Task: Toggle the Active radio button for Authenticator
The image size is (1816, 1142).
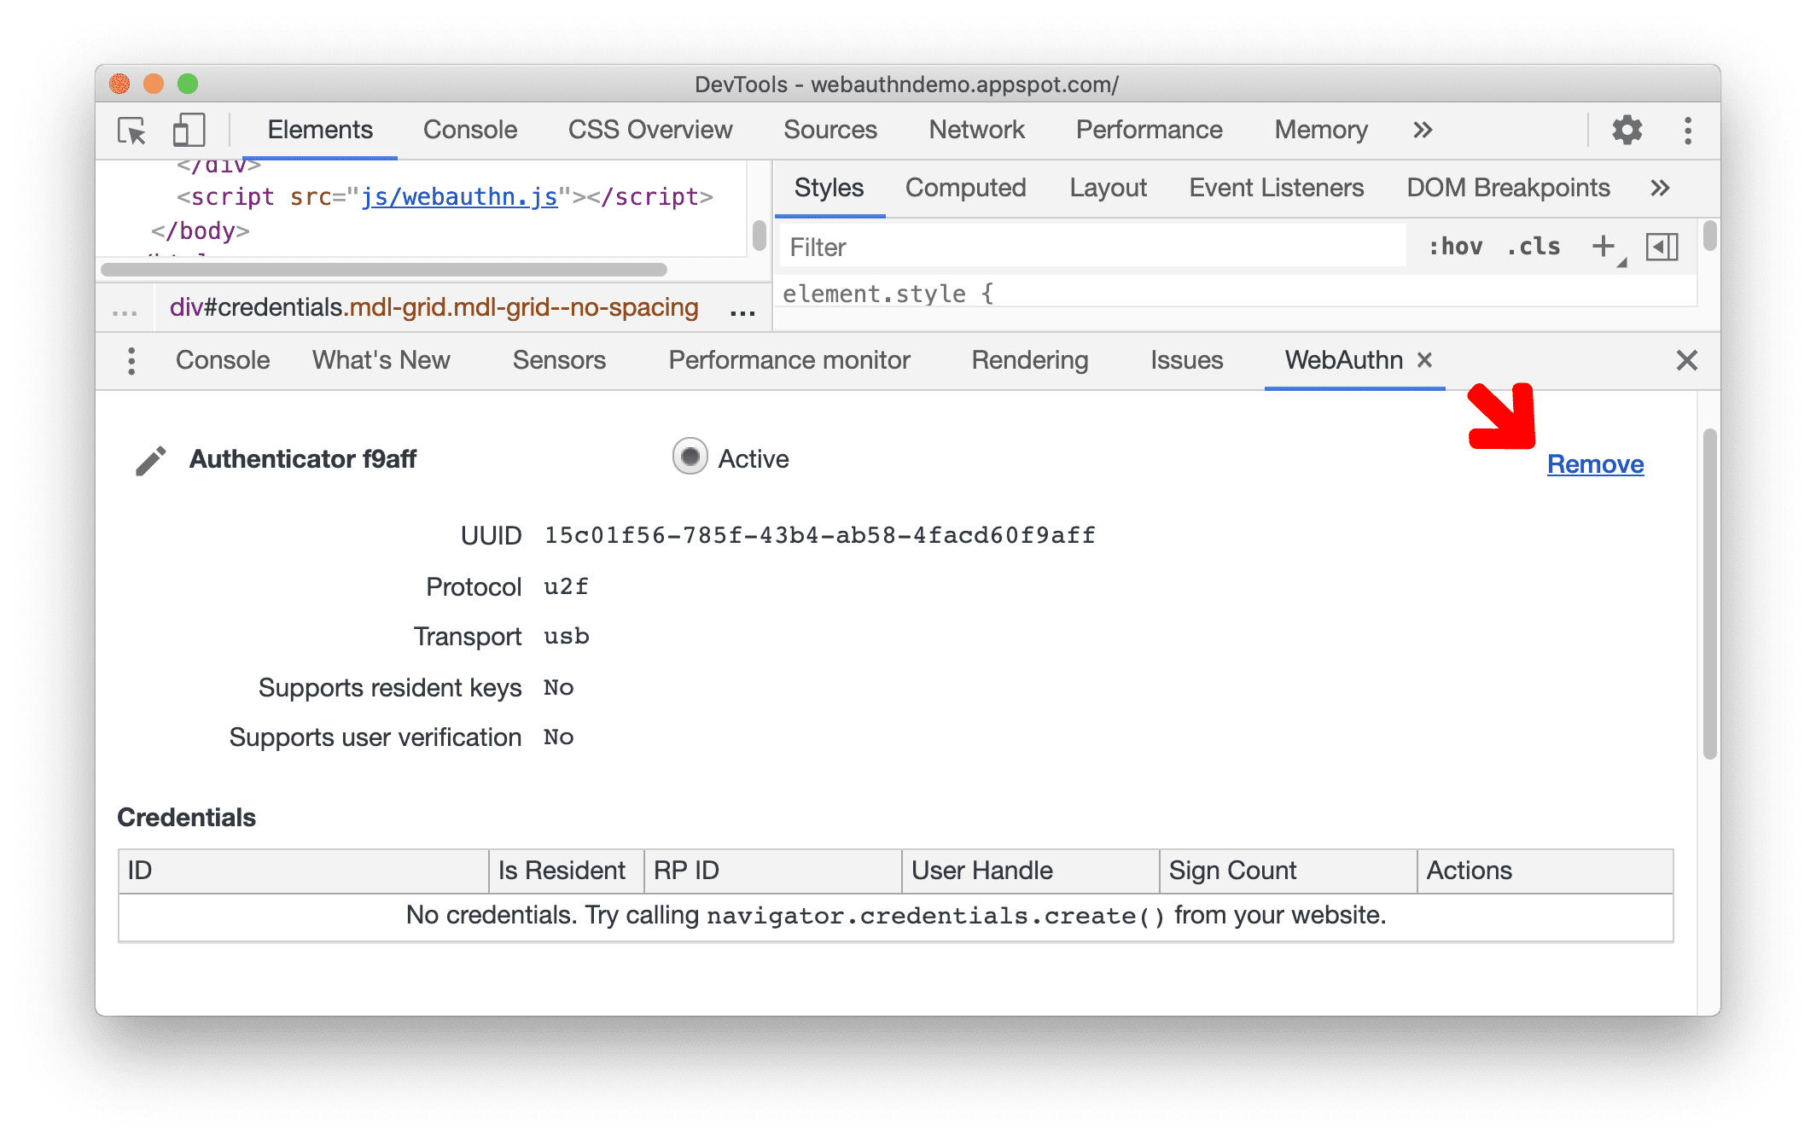Action: [689, 457]
